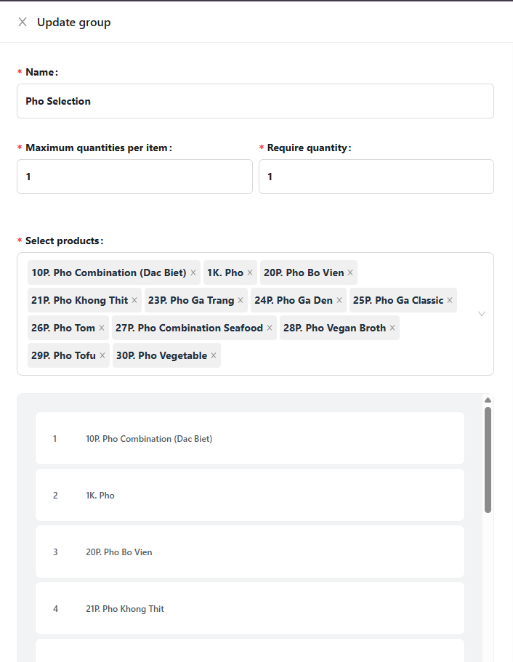Expand the Select products dropdown chevron

[481, 313]
